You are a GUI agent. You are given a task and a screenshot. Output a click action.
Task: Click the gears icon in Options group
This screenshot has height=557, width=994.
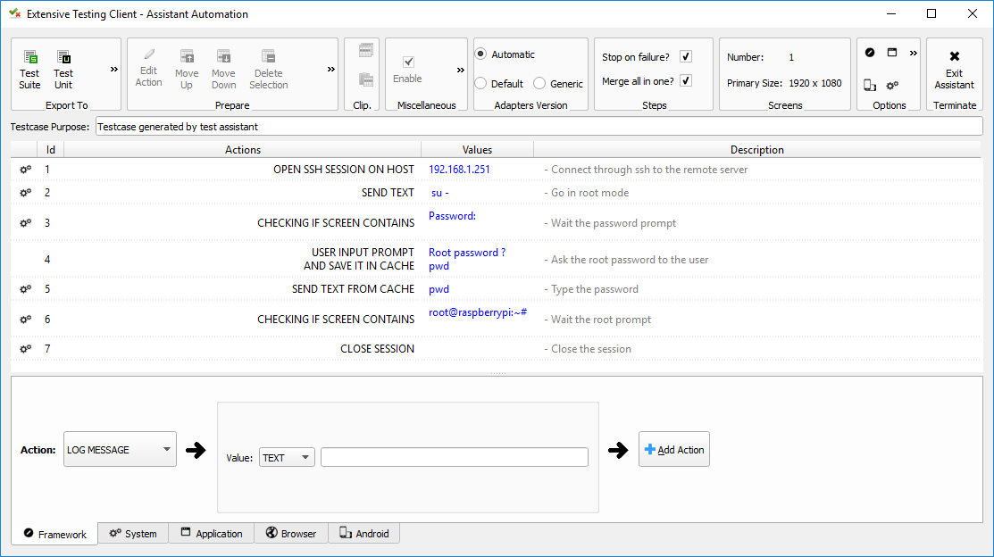point(892,85)
